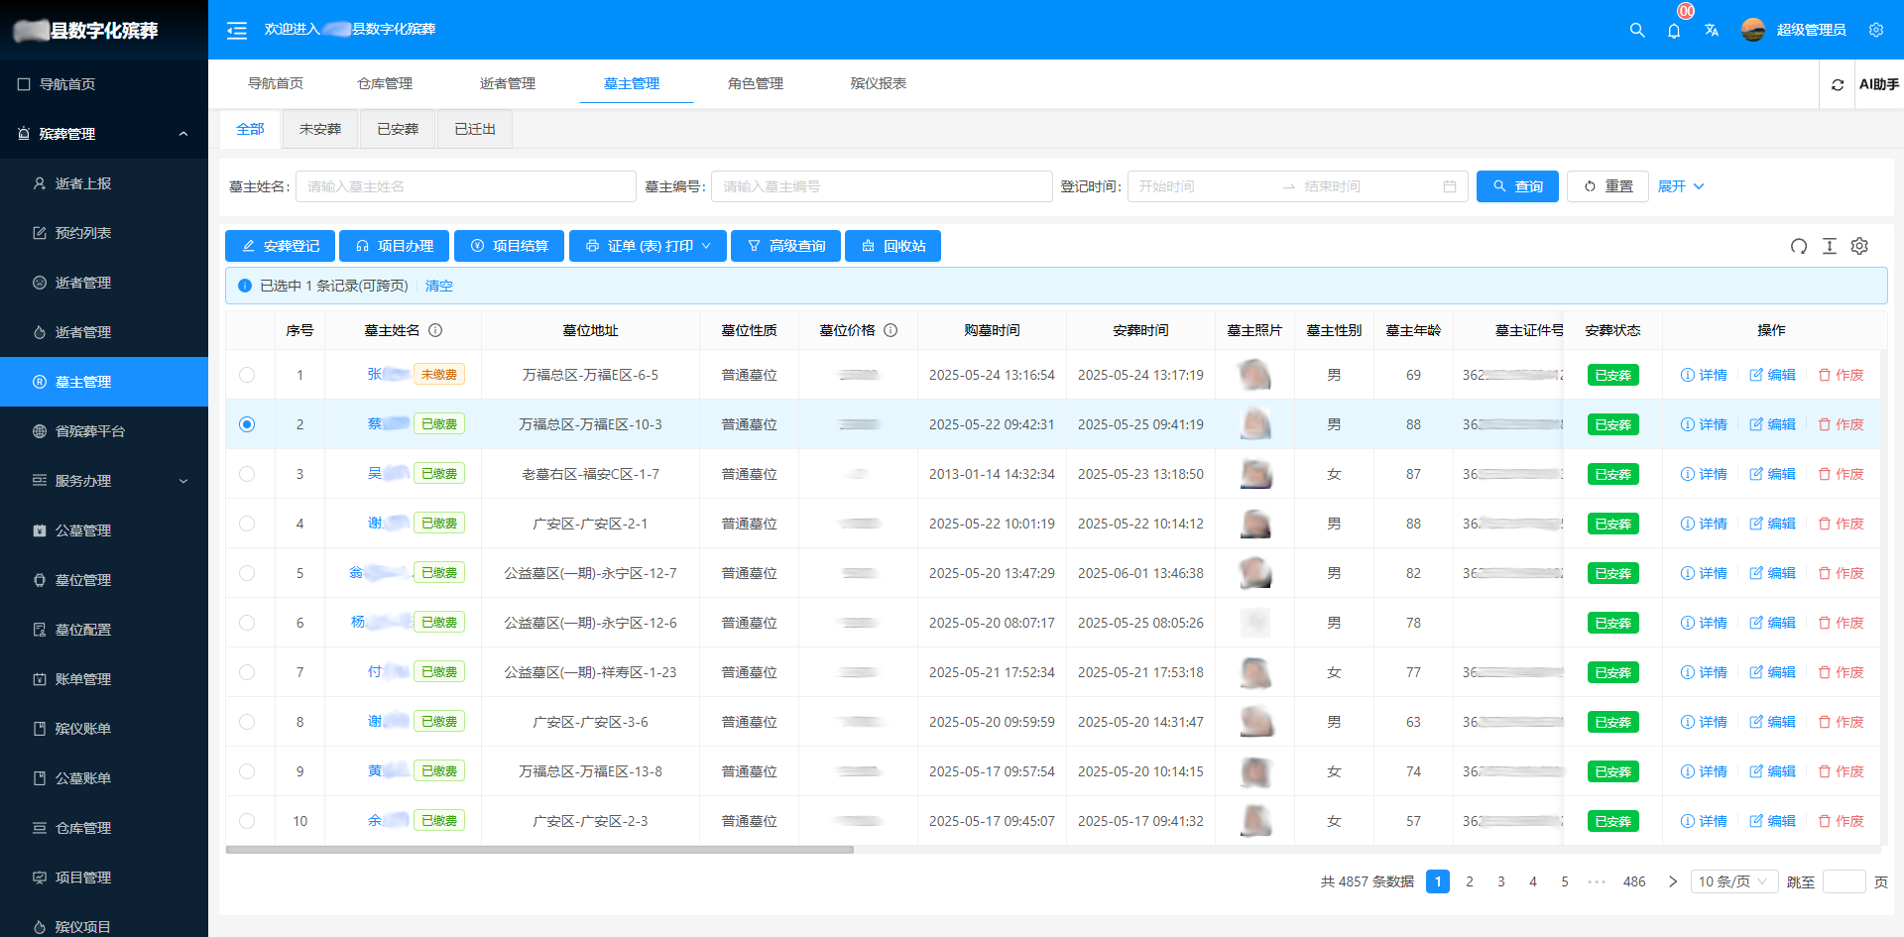Adjust table row density with the height icon
Image resolution: width=1904 pixels, height=937 pixels.
[1830, 246]
